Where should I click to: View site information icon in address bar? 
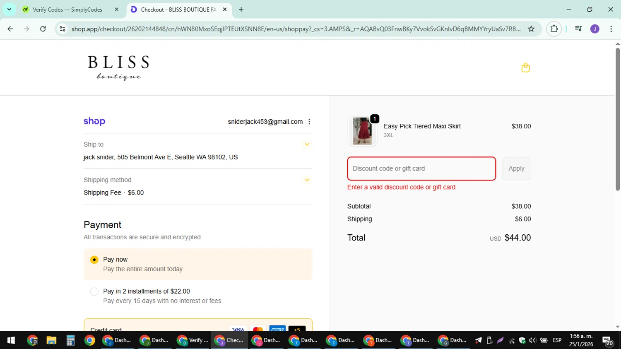[63, 29]
